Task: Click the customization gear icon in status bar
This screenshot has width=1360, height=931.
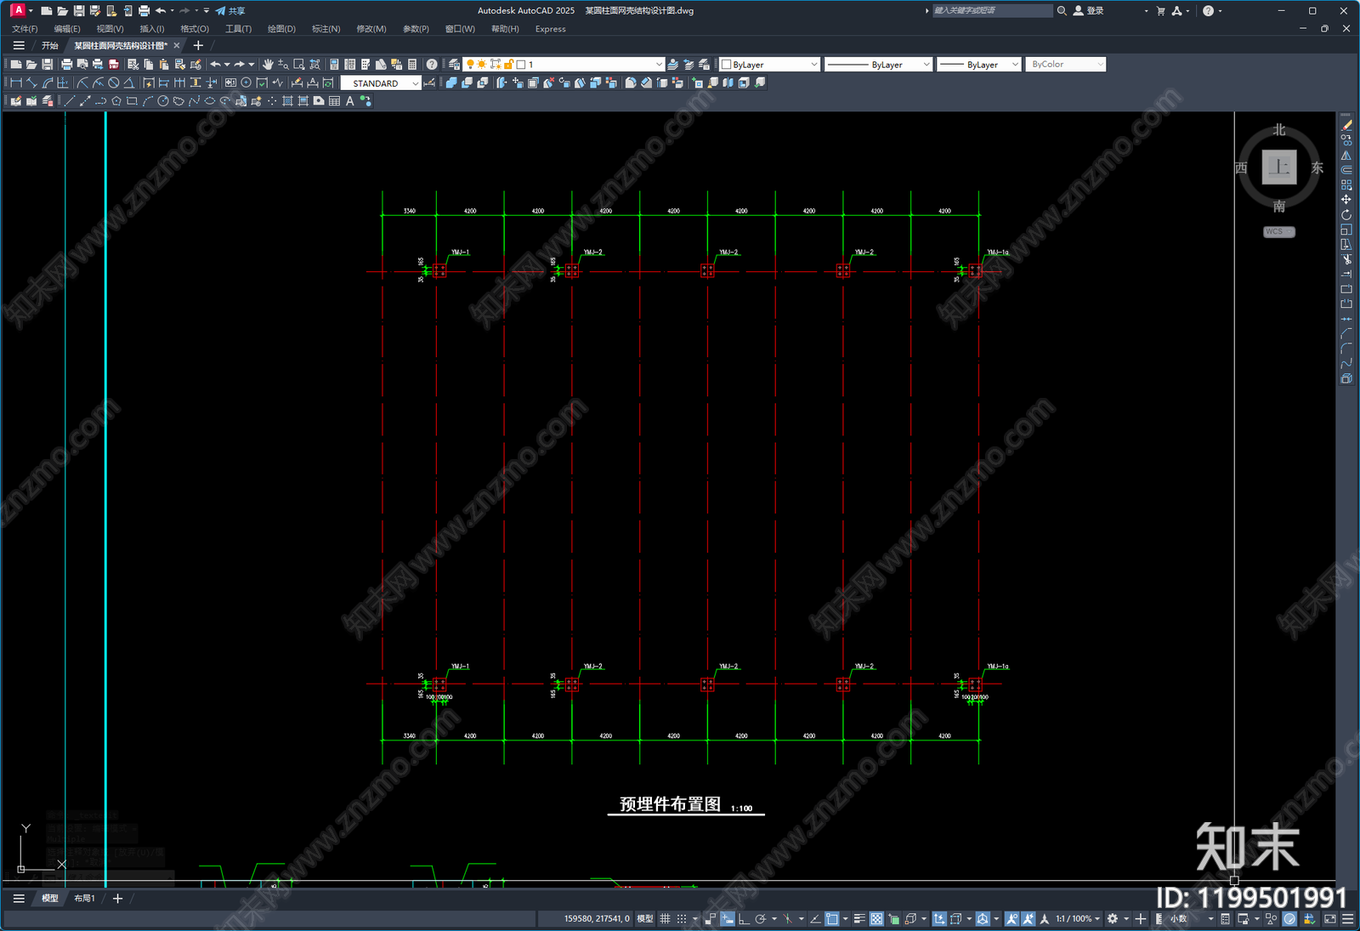Action: pyautogui.click(x=1113, y=919)
